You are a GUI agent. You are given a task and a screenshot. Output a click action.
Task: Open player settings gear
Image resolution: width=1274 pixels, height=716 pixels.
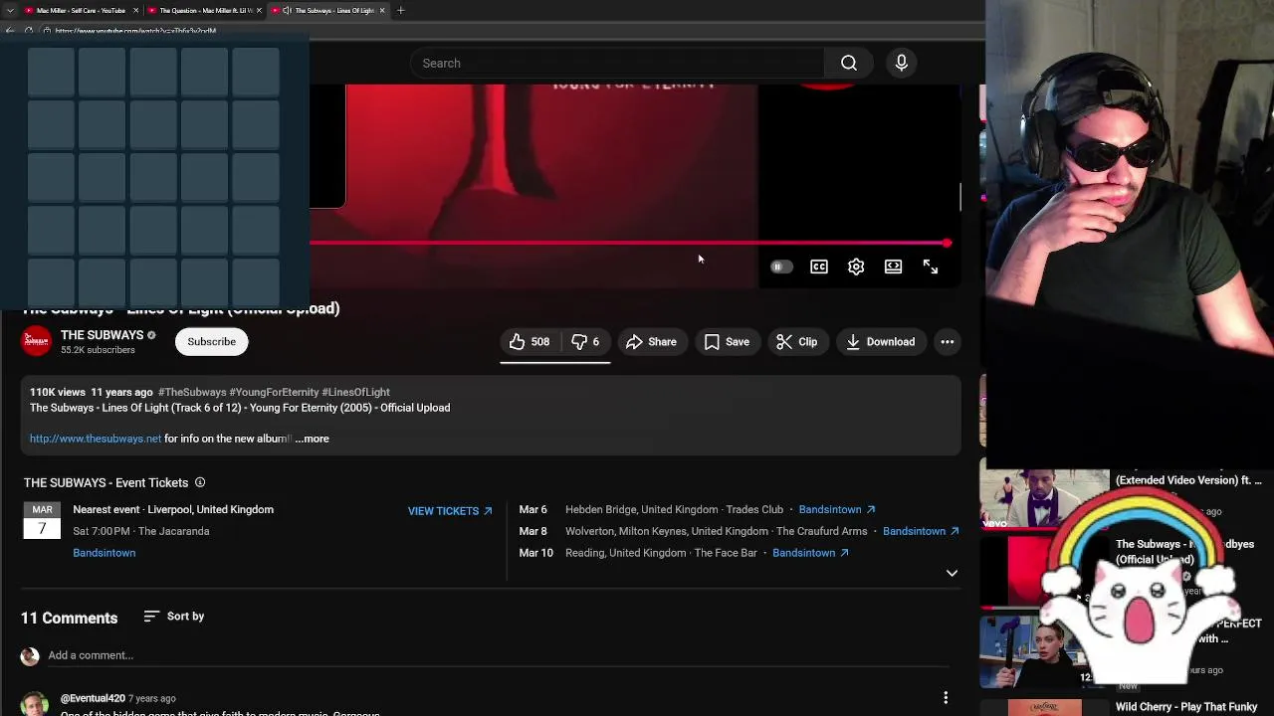coord(856,267)
